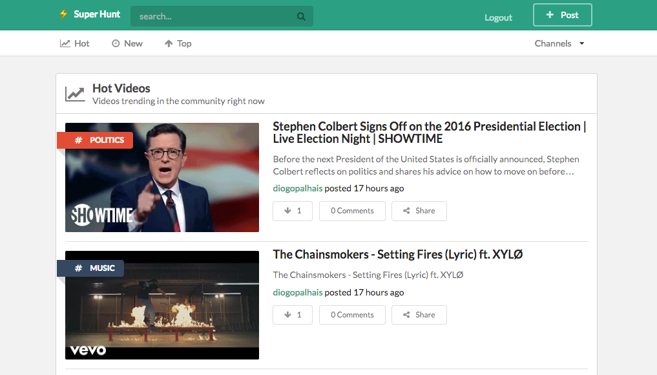Switch to the New tab
Viewport: 657px width, 375px height.
point(127,43)
